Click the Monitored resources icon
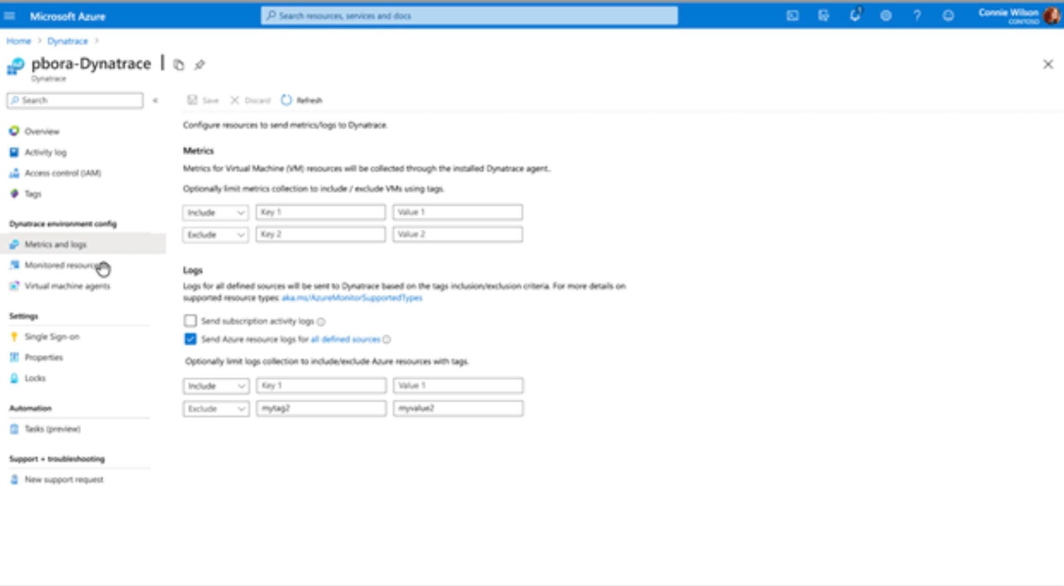This screenshot has width=1064, height=586. pyautogui.click(x=14, y=265)
